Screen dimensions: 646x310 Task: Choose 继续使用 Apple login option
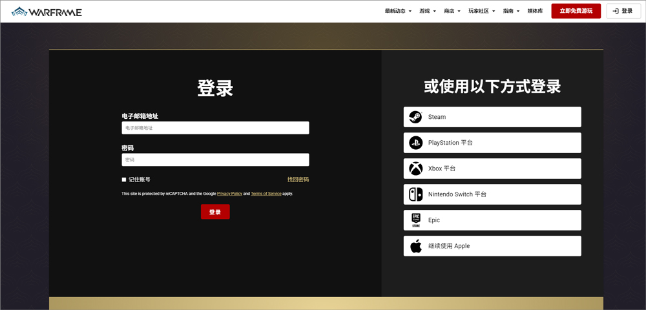click(x=492, y=246)
